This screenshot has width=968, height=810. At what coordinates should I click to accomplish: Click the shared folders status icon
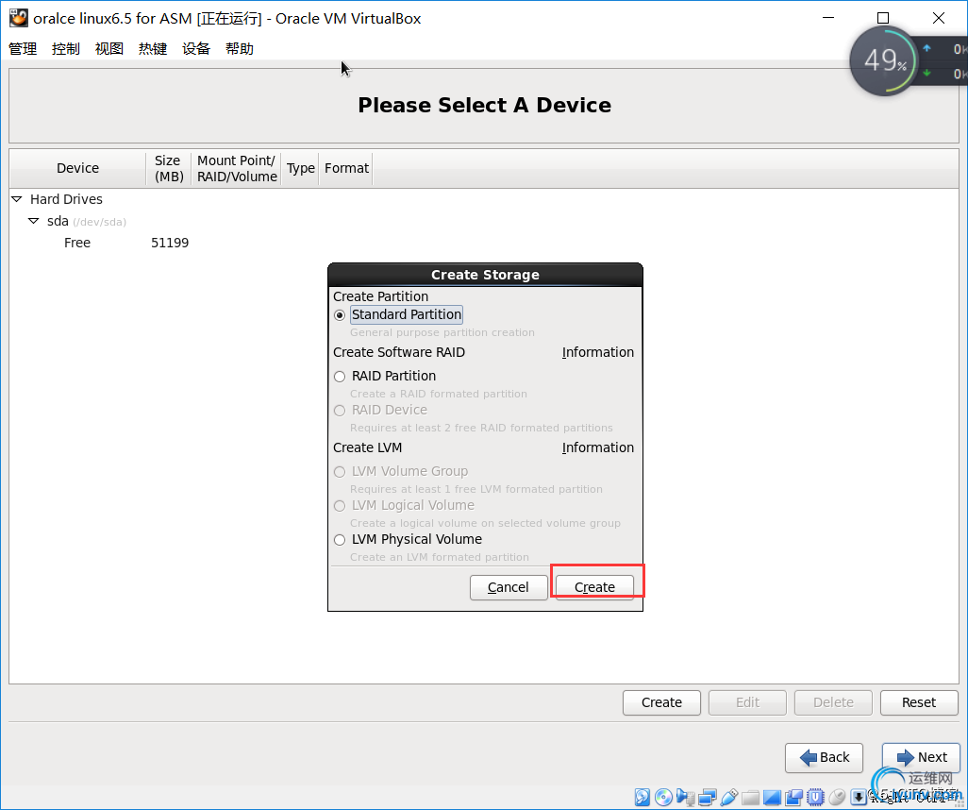(751, 798)
